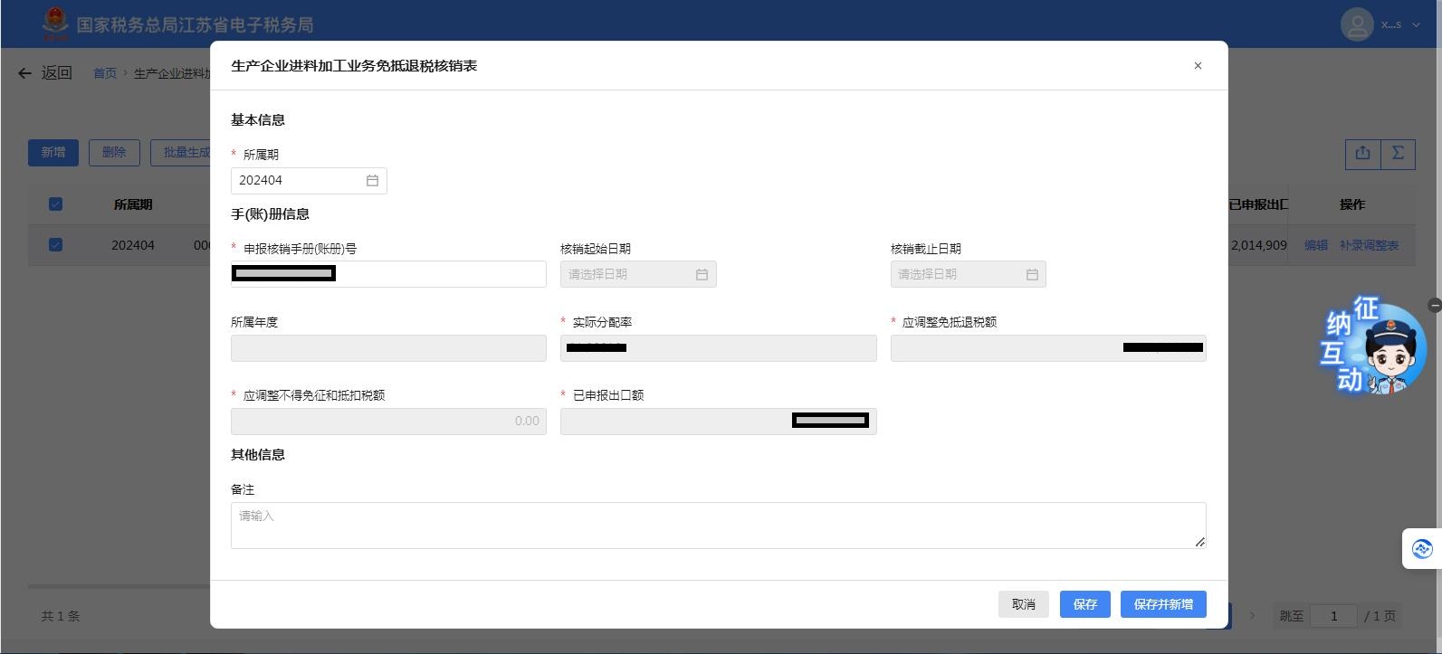Click the sigma sum icon button
The width and height of the screenshot is (1442, 654).
coord(1398,153)
